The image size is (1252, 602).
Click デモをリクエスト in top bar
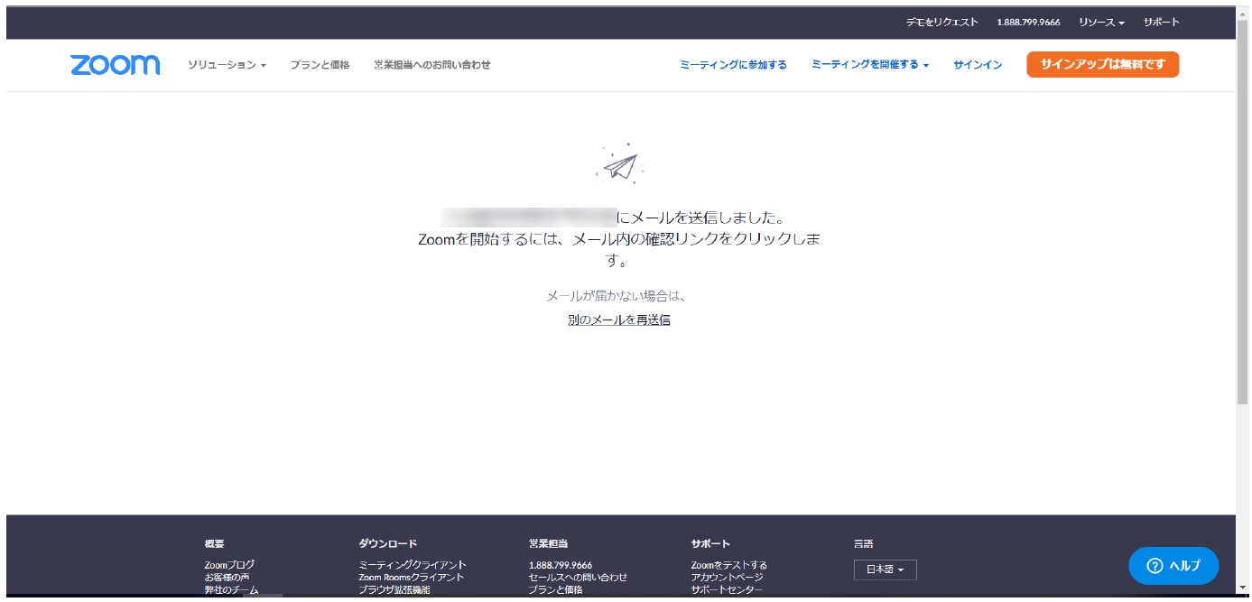(x=942, y=22)
